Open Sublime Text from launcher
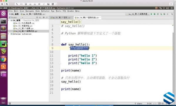This screenshot has width=176, height=106. coord(4,29)
